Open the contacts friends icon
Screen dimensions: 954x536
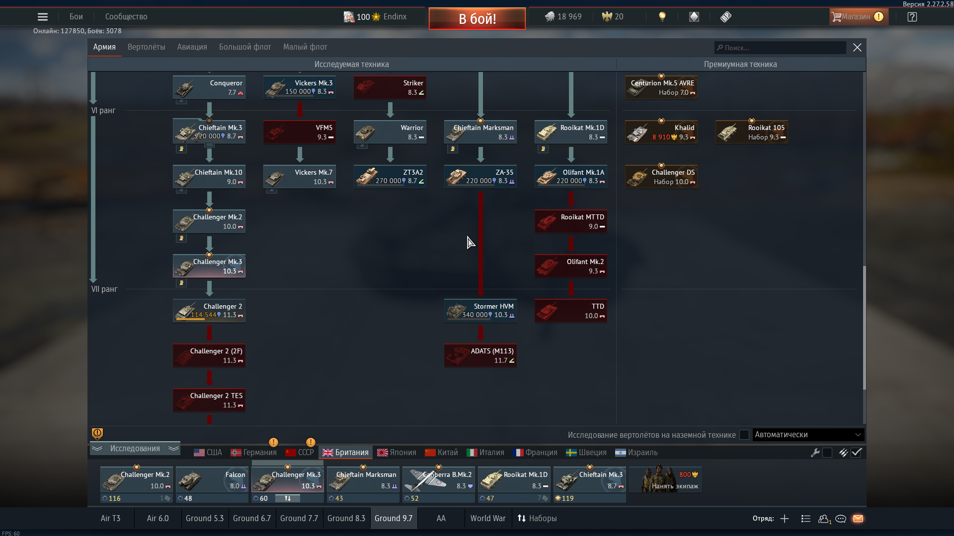(x=824, y=519)
